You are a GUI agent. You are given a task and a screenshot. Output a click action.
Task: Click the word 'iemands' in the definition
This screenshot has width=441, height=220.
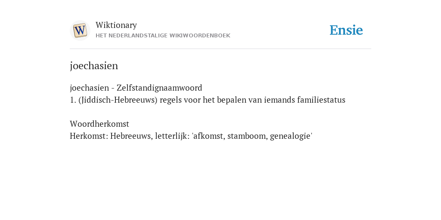click(x=280, y=100)
